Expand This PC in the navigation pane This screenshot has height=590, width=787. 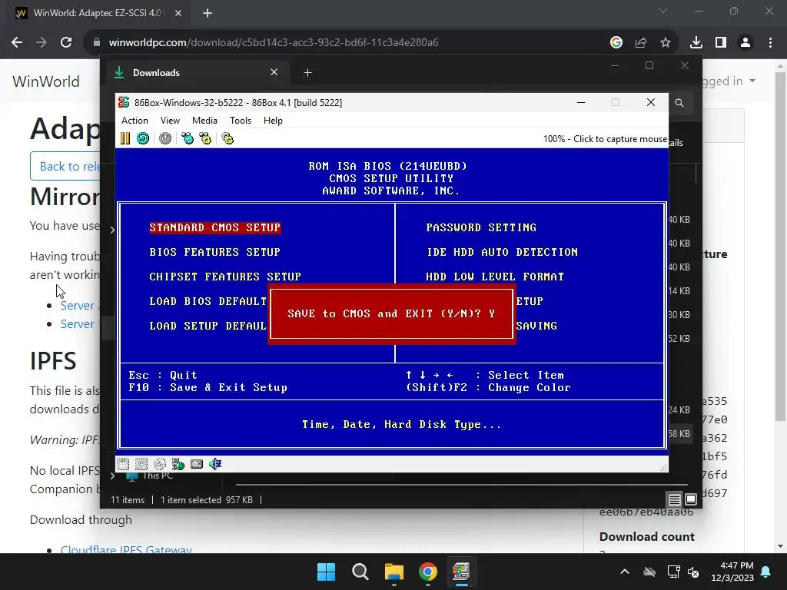tap(112, 476)
